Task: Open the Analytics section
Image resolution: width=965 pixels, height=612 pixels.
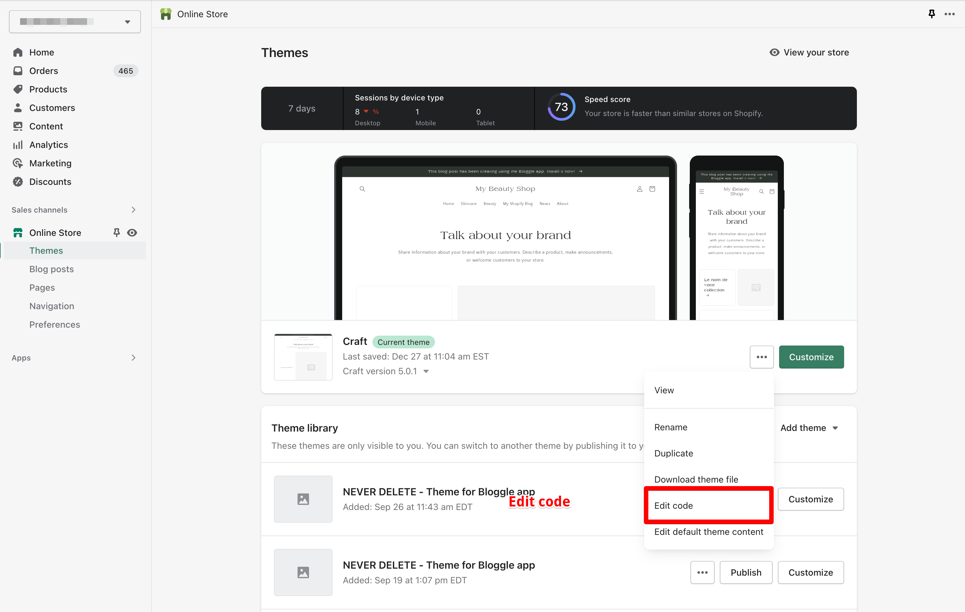Action: 48,145
